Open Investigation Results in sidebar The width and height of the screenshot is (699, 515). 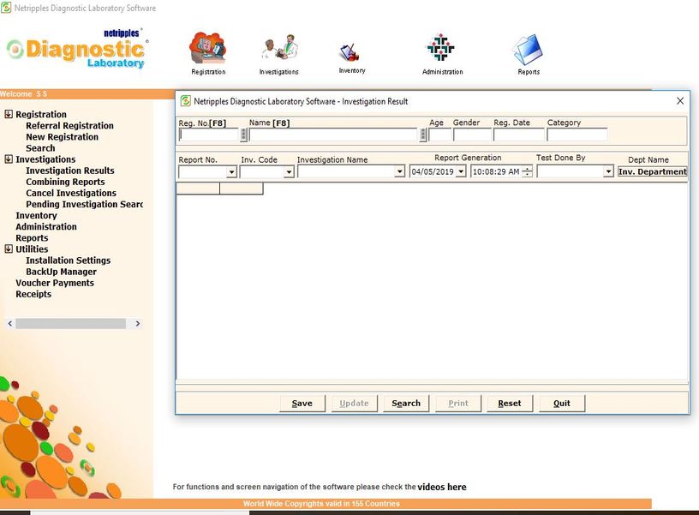point(70,171)
